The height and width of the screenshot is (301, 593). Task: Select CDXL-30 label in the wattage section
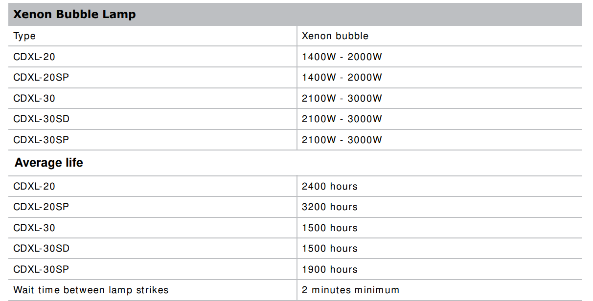[34, 98]
